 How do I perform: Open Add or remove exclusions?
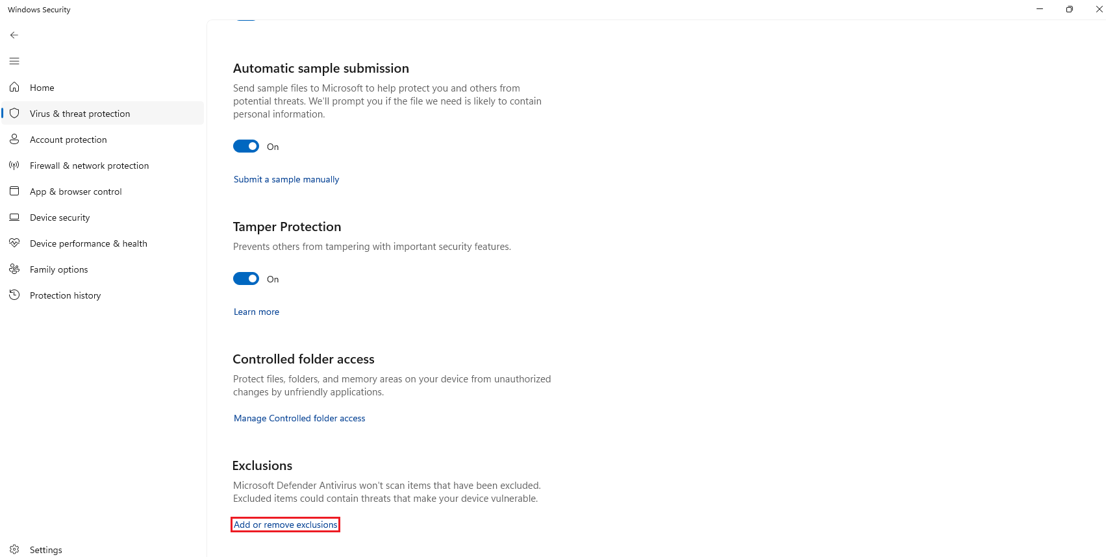[x=285, y=525]
